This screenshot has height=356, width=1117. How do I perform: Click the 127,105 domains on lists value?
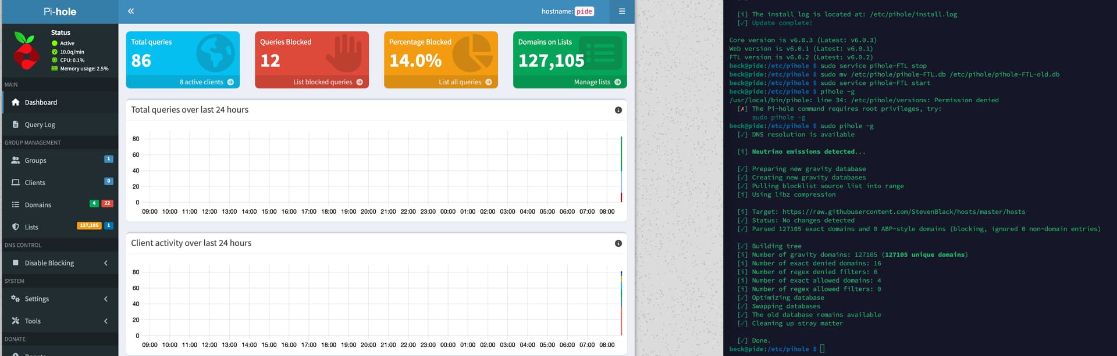[x=551, y=60]
